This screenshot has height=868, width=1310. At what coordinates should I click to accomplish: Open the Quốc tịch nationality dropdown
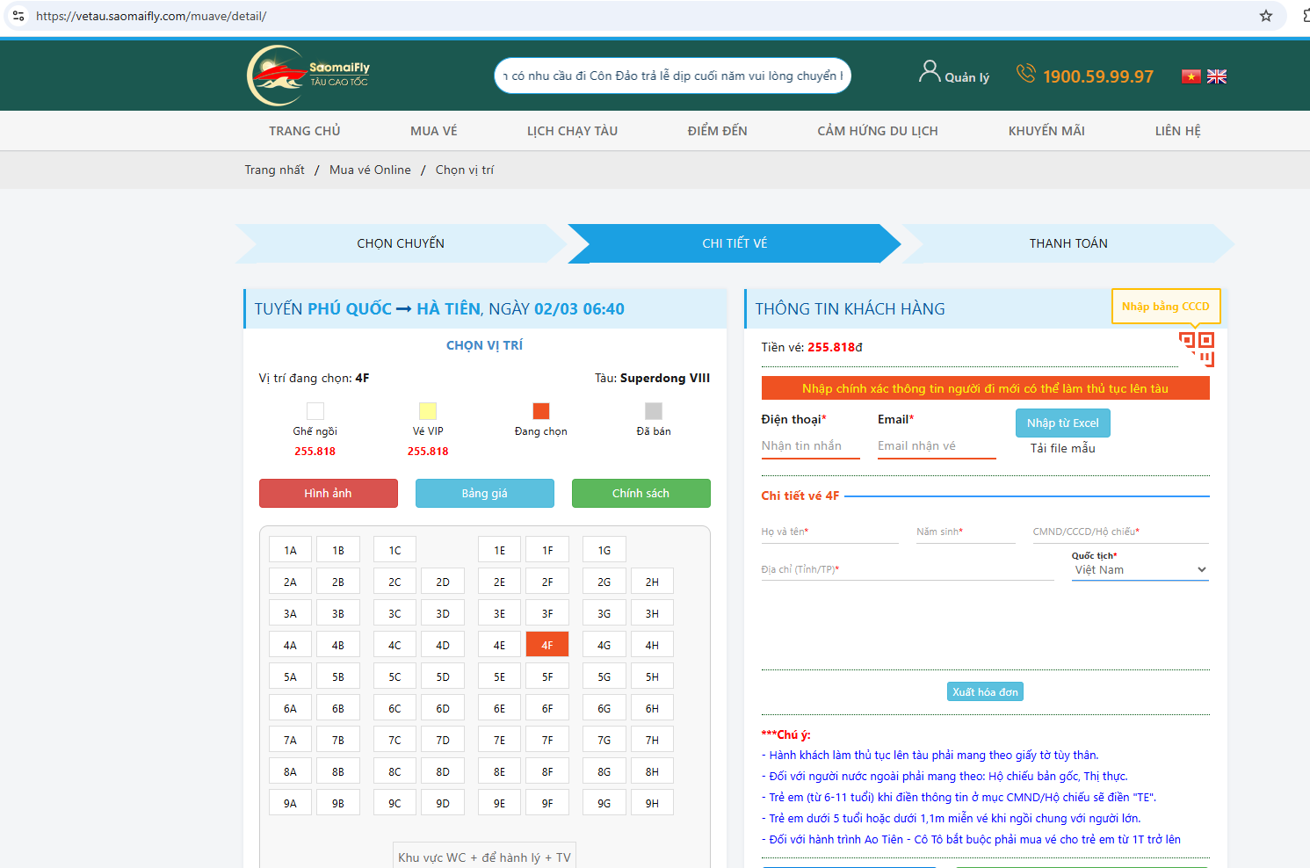point(1140,570)
